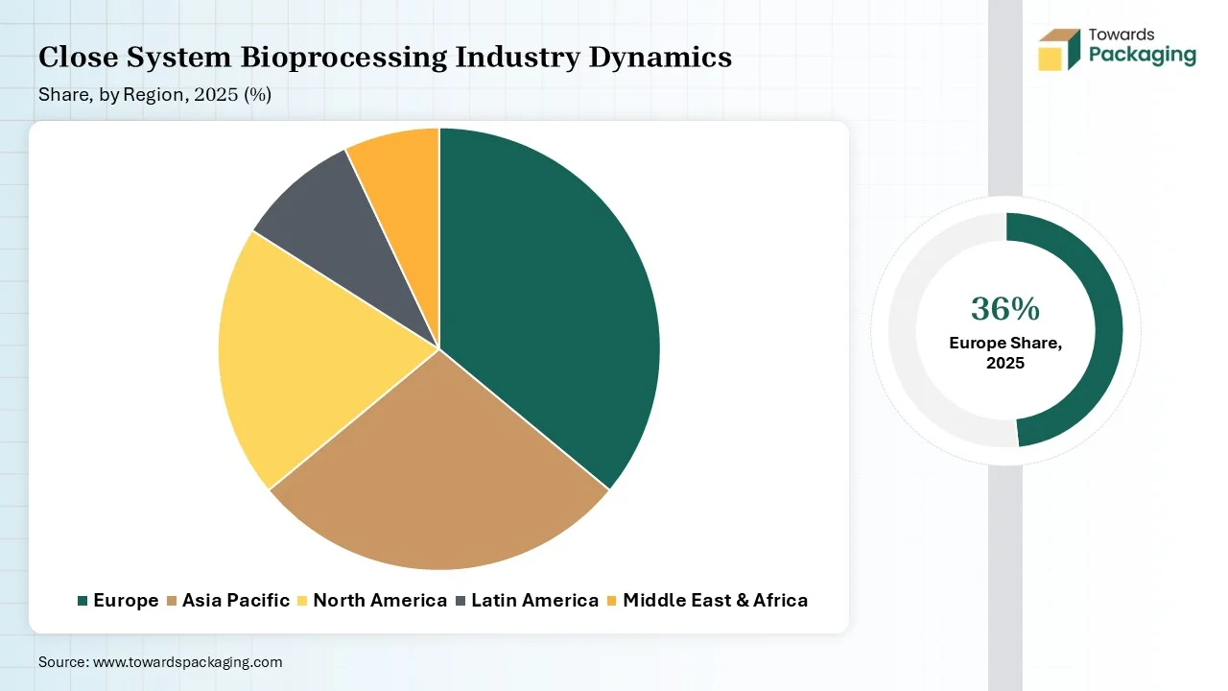Image resolution: width=1228 pixels, height=691 pixels.
Task: Click the Europe legend color square
Action: 83,601
